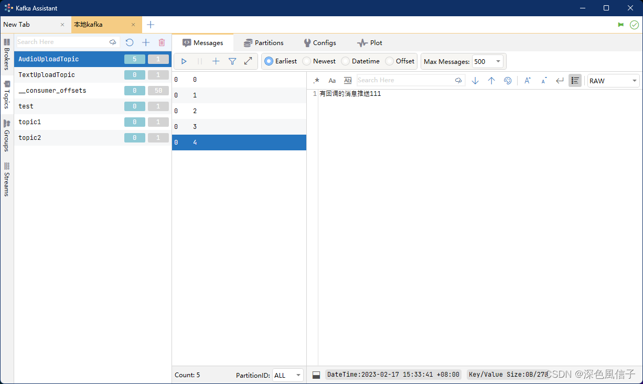Click the cloud search icon in topic search

113,42
